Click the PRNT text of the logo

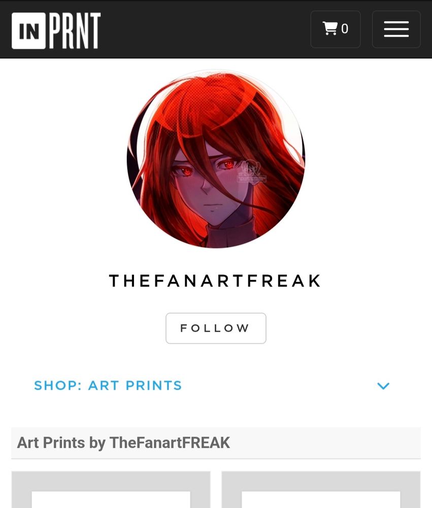click(75, 31)
